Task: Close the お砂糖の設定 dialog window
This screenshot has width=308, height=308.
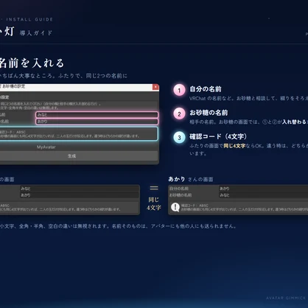Action: point(155,87)
